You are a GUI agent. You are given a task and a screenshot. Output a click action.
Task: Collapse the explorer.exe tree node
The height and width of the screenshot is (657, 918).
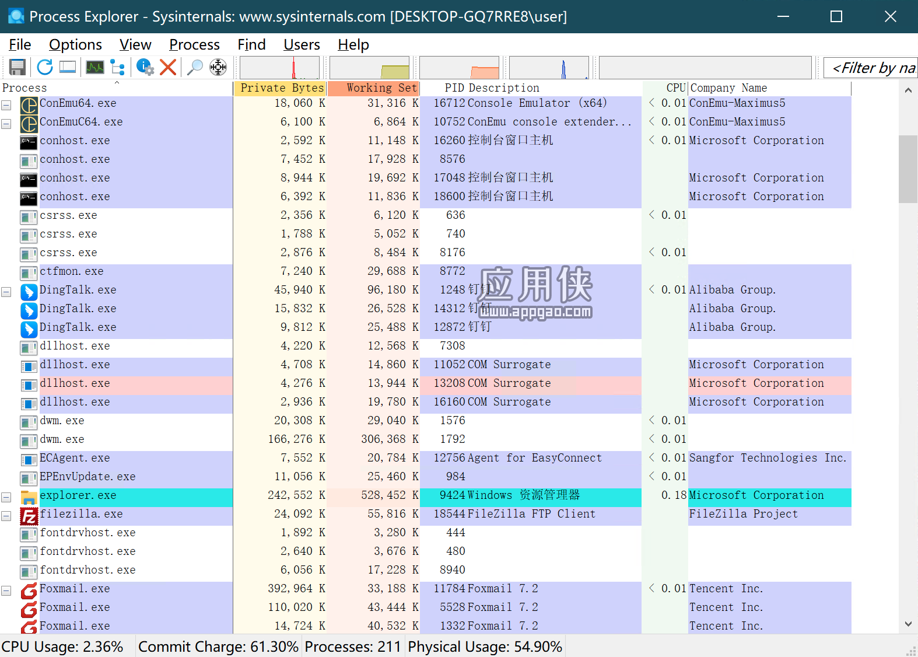6,498
